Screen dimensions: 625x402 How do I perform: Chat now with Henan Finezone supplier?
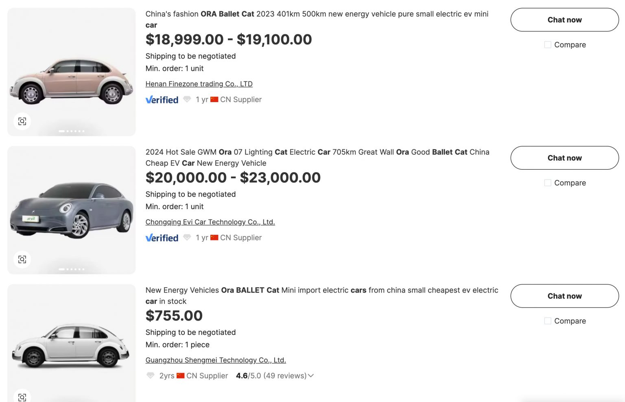[564, 20]
